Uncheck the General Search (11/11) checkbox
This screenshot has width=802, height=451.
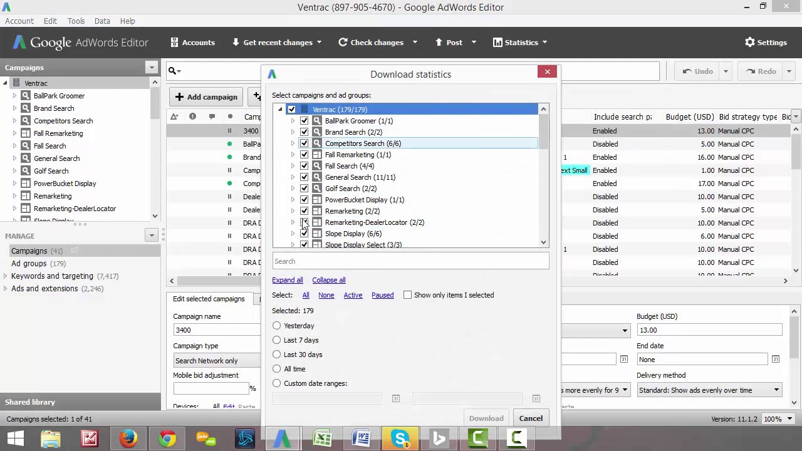pos(305,177)
